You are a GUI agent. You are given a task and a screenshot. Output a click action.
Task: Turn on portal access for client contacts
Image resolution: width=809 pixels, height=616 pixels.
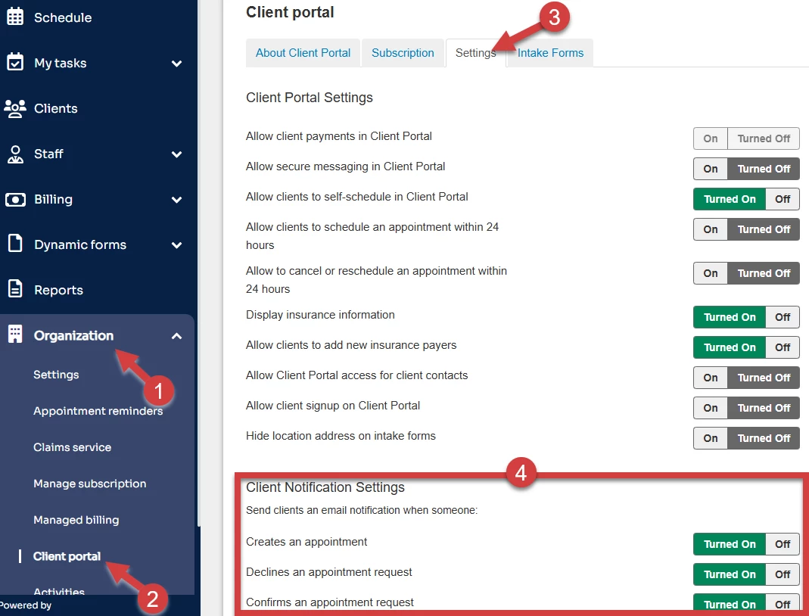(x=710, y=378)
